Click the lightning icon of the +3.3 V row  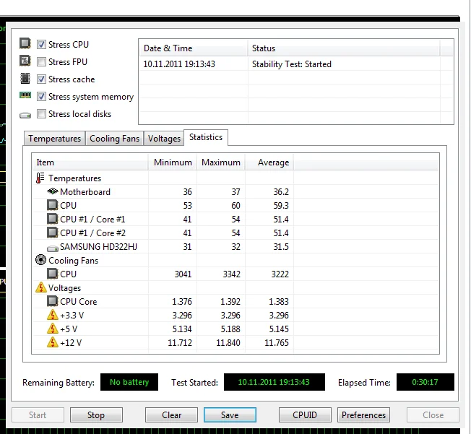[x=53, y=315]
